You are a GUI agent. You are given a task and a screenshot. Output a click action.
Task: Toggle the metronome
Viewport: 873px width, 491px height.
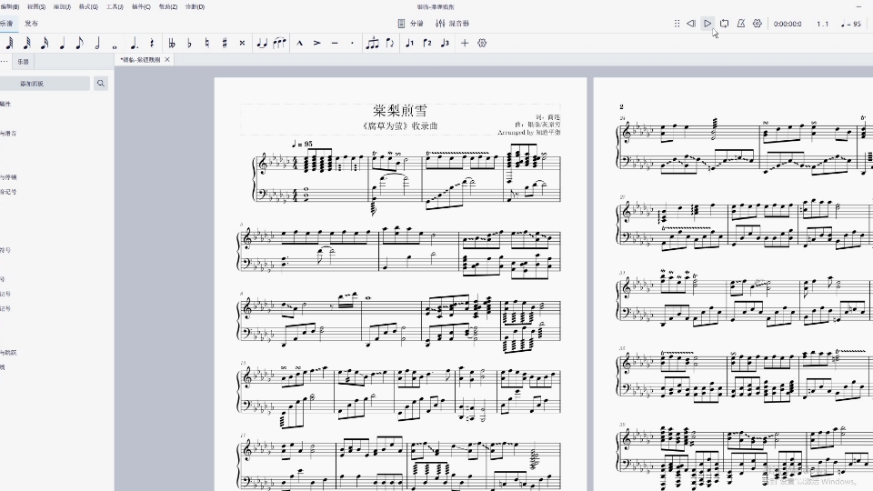point(741,24)
